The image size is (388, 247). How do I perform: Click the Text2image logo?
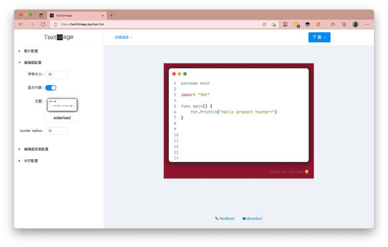[59, 37]
